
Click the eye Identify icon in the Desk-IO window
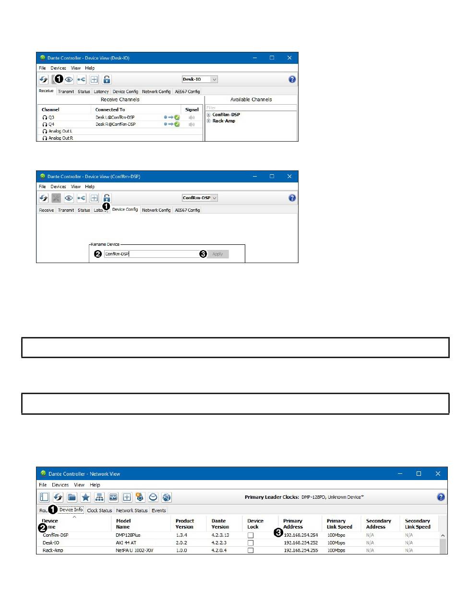click(x=69, y=80)
